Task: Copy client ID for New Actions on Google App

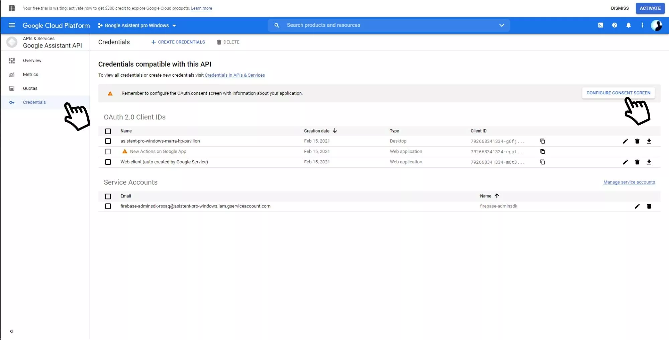Action: click(543, 152)
